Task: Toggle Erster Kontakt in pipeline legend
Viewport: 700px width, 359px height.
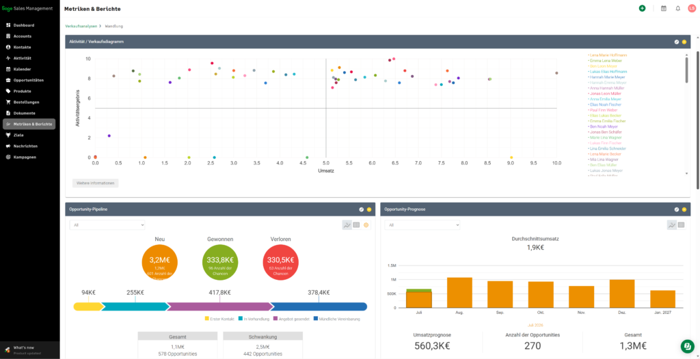Action: [219, 319]
